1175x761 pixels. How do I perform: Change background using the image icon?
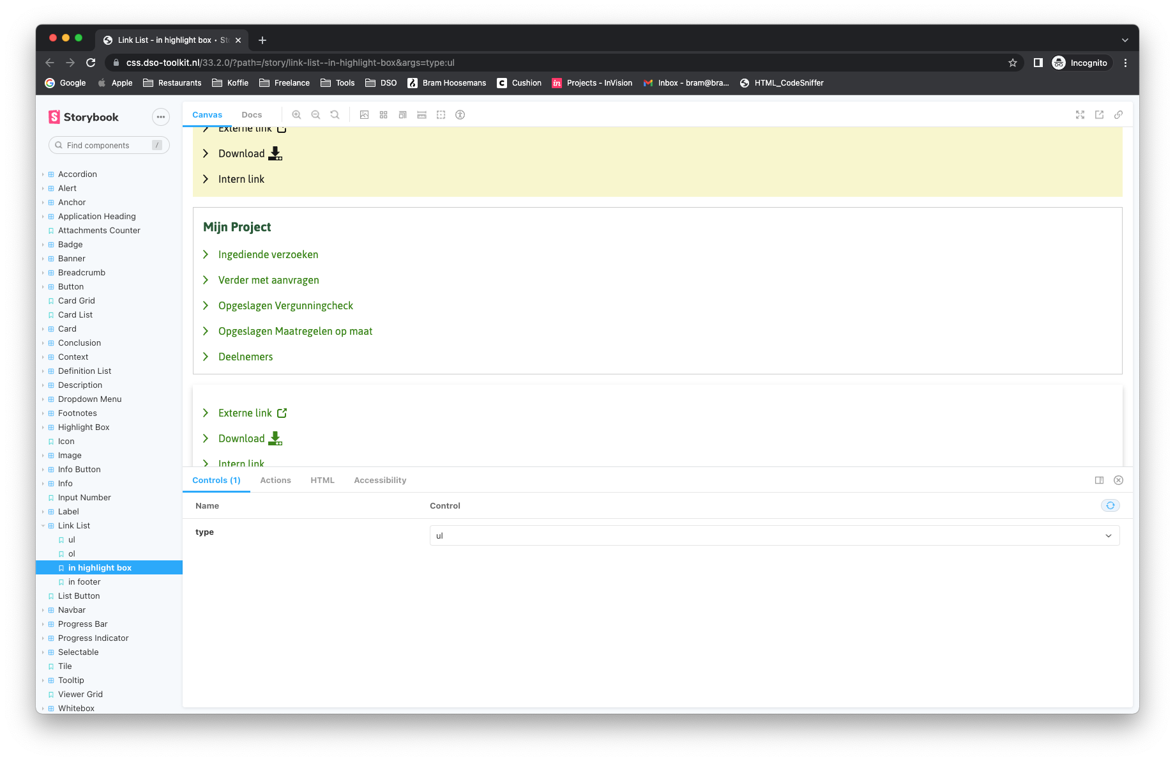click(364, 114)
